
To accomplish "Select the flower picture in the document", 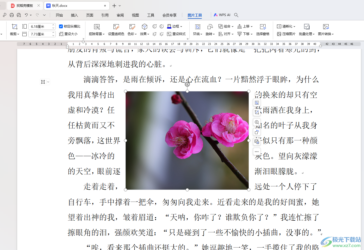I will [x=187, y=140].
